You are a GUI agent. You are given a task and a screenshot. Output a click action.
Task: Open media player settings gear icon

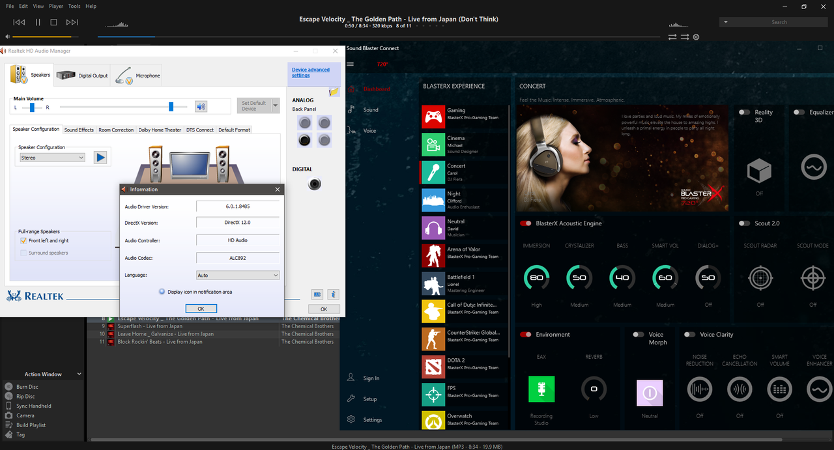[696, 37]
